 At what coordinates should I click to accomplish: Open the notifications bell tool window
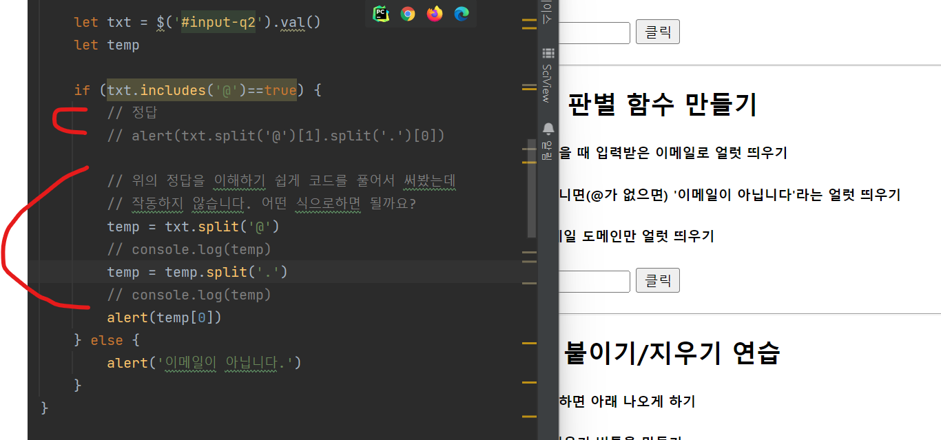(x=548, y=140)
